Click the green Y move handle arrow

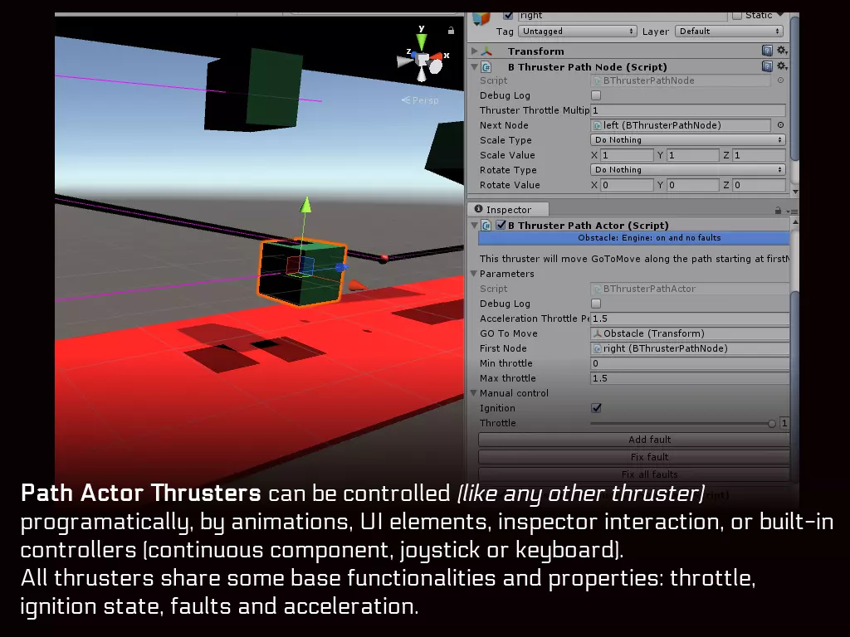tap(305, 205)
